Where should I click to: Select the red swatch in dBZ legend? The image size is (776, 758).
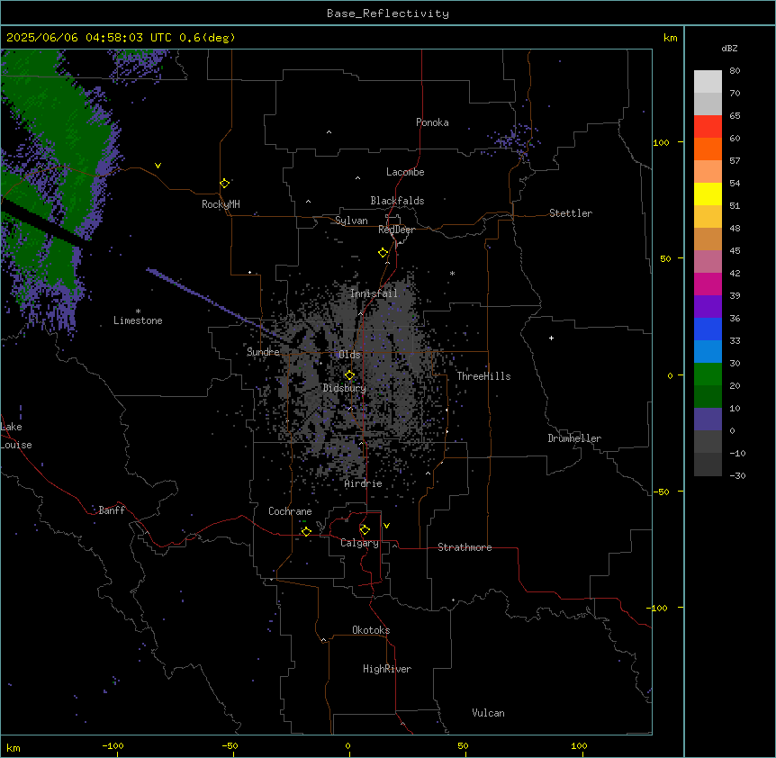[x=708, y=126]
